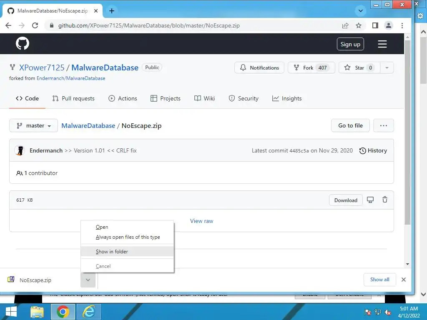Click the page vertical scrollbar thumb
Screen dimensions: 427x320
[407, 132]
